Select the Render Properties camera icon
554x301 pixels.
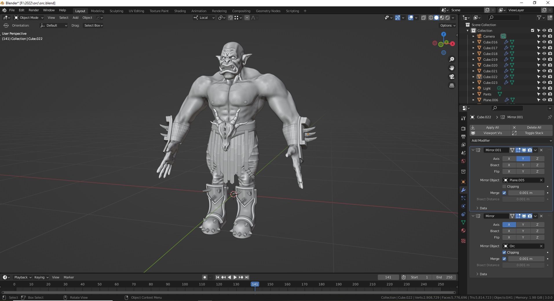coord(463,129)
